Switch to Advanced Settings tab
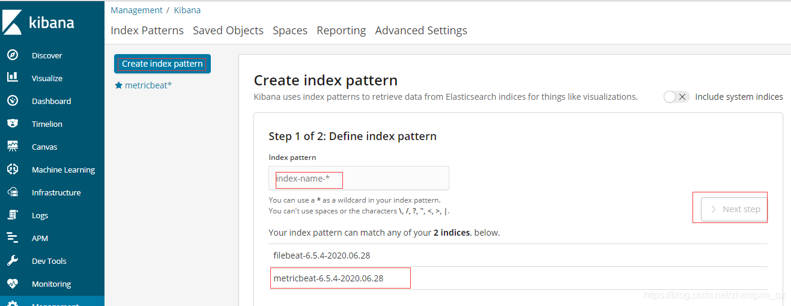791x306 pixels. tap(421, 31)
